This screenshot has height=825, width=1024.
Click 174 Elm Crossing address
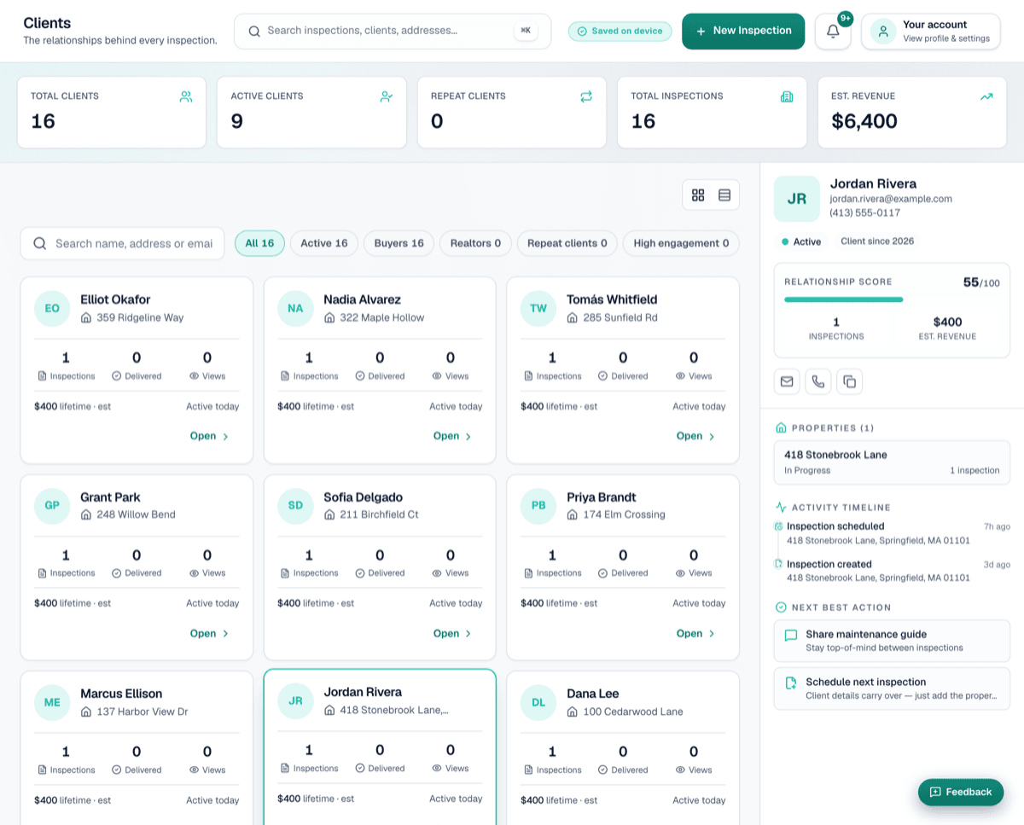click(624, 514)
